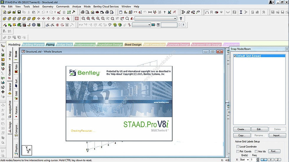Click the Whole Structure red frame icon
Screen dimensions: 289x162
[77, 19]
